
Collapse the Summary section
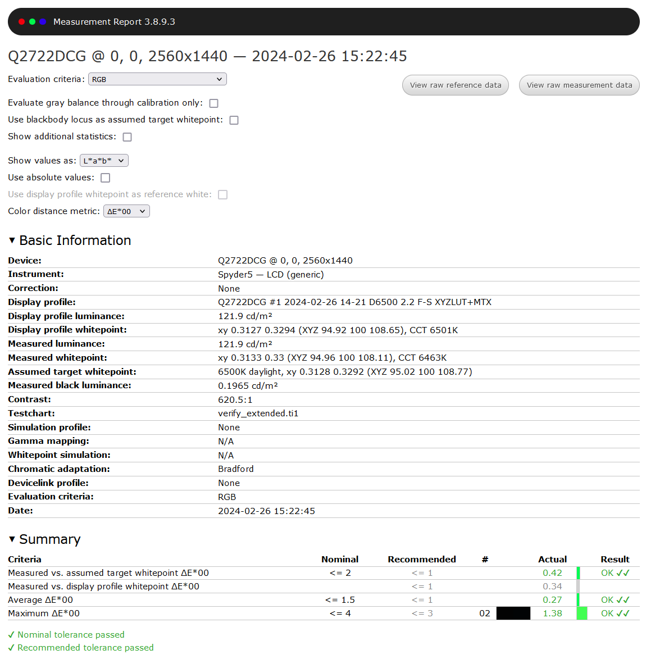[x=12, y=539]
